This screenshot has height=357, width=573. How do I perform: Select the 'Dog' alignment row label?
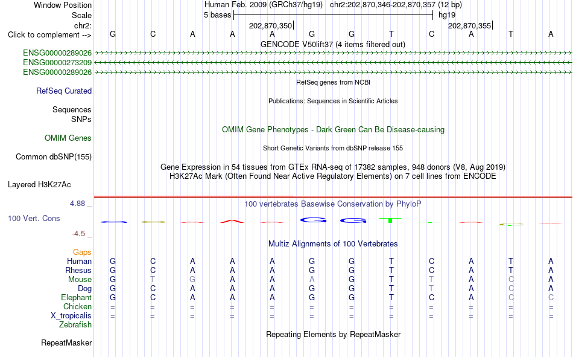click(x=85, y=289)
